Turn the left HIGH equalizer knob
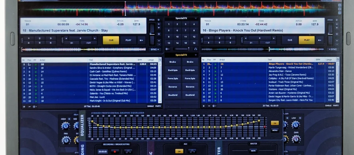The image size is (354, 155). pyautogui.click(x=65, y=126)
